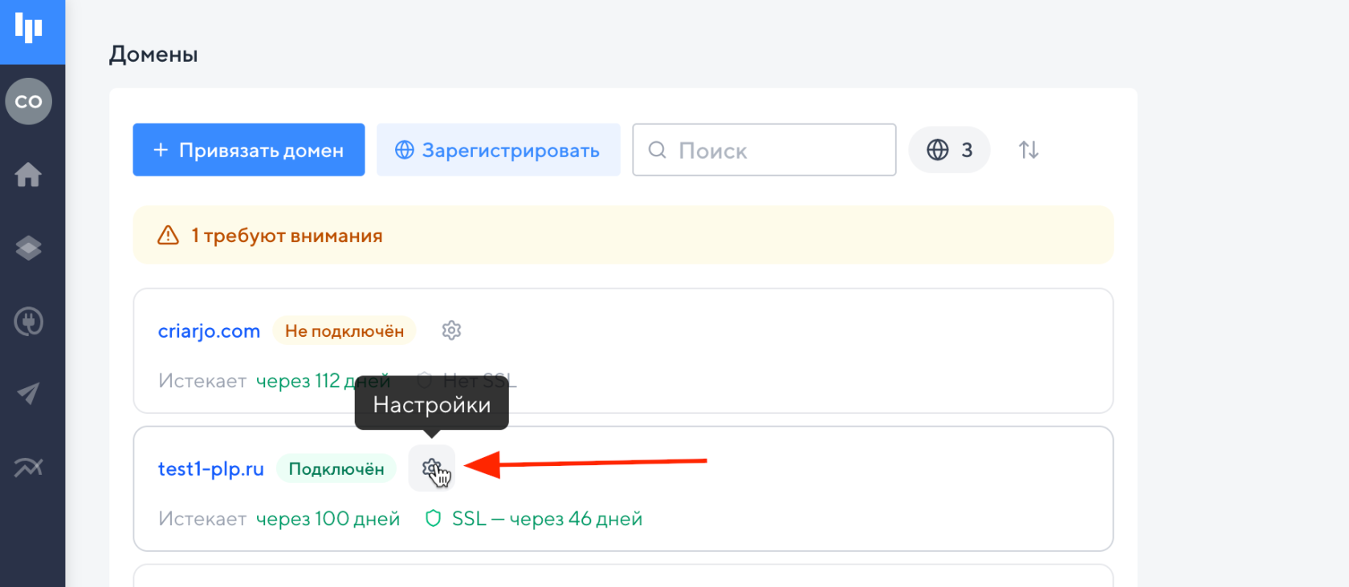Open the CO account avatar
This screenshot has height=587, width=1349.
pos(29,101)
